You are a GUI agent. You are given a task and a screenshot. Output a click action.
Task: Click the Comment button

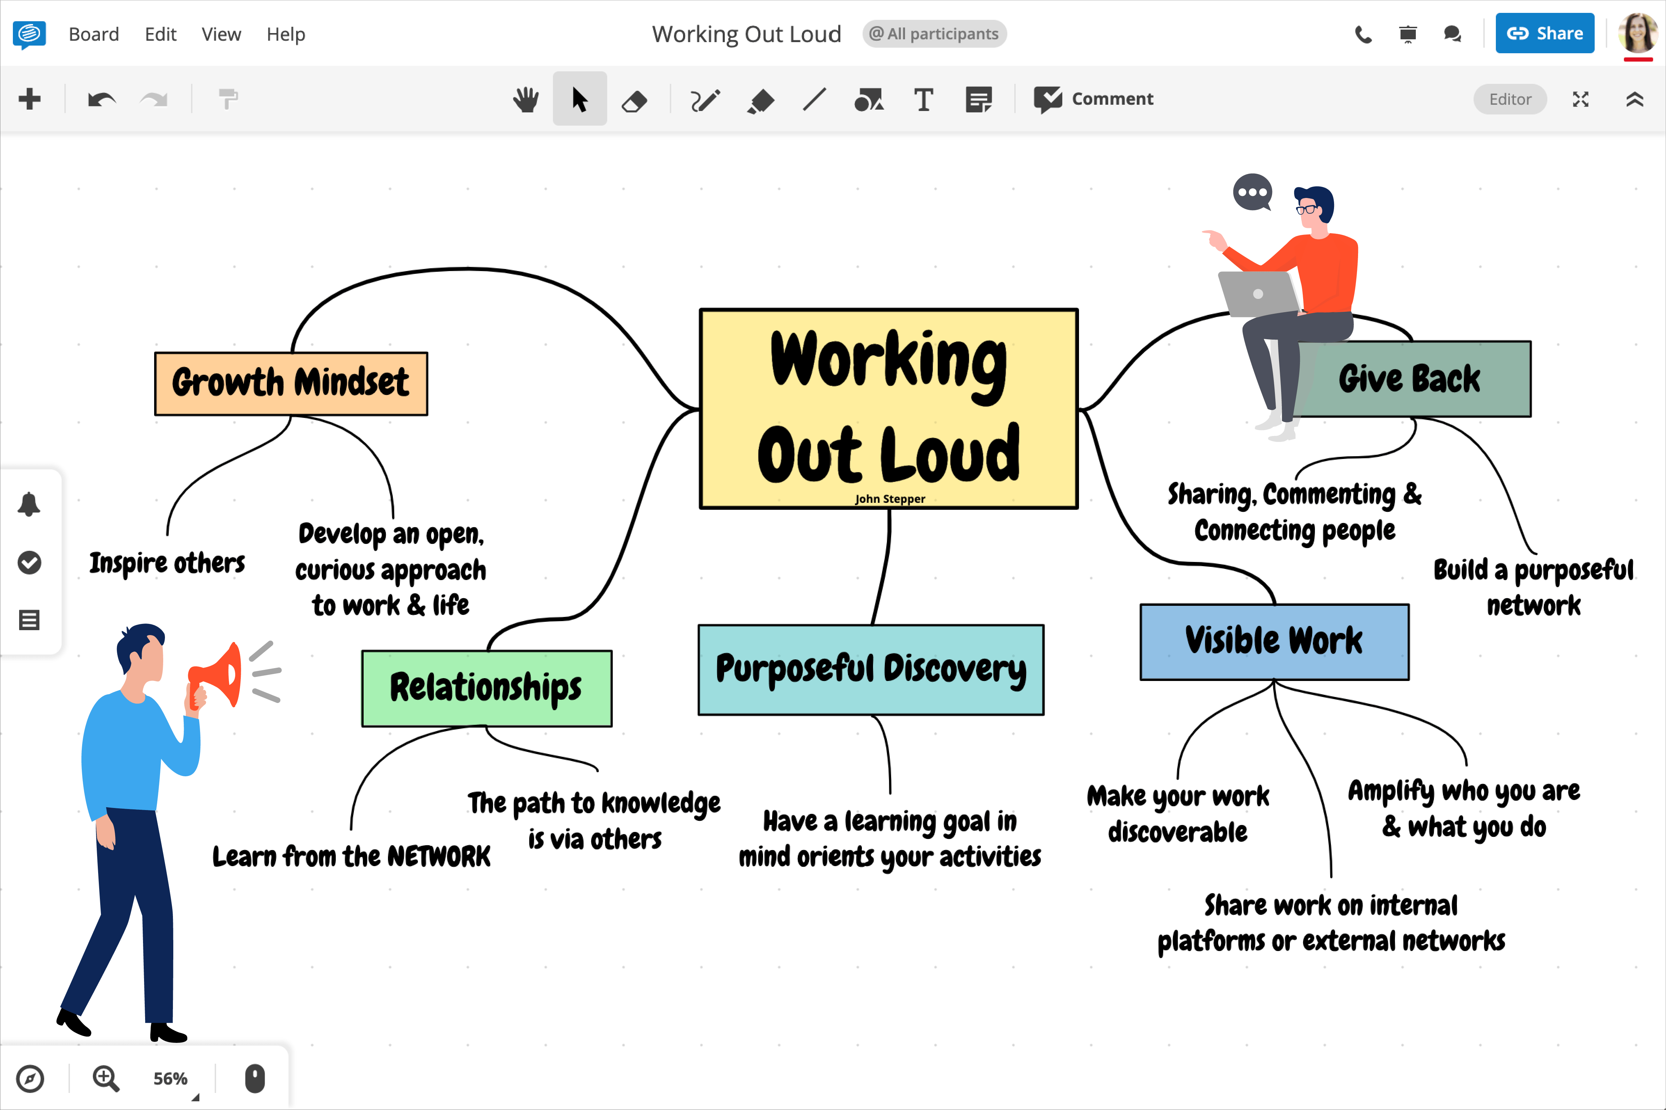[1094, 99]
